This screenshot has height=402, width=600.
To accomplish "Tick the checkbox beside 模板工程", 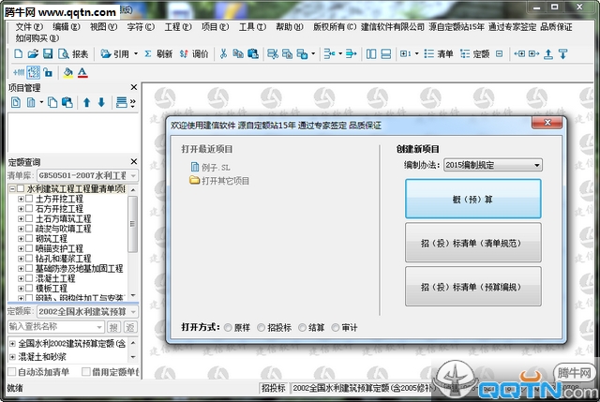I will coord(29,288).
